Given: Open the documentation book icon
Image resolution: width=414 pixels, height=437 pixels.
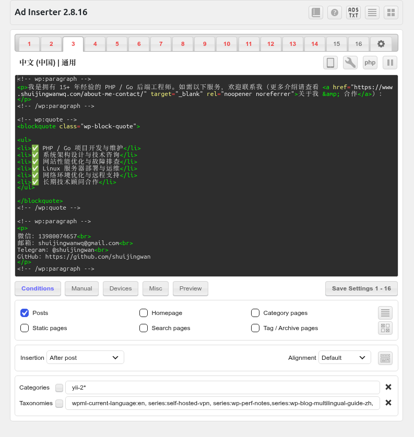Looking at the screenshot, I should click(x=315, y=13).
